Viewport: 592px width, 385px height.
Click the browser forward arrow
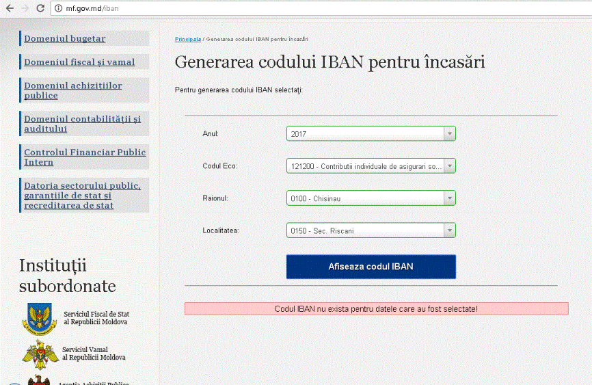click(x=25, y=8)
